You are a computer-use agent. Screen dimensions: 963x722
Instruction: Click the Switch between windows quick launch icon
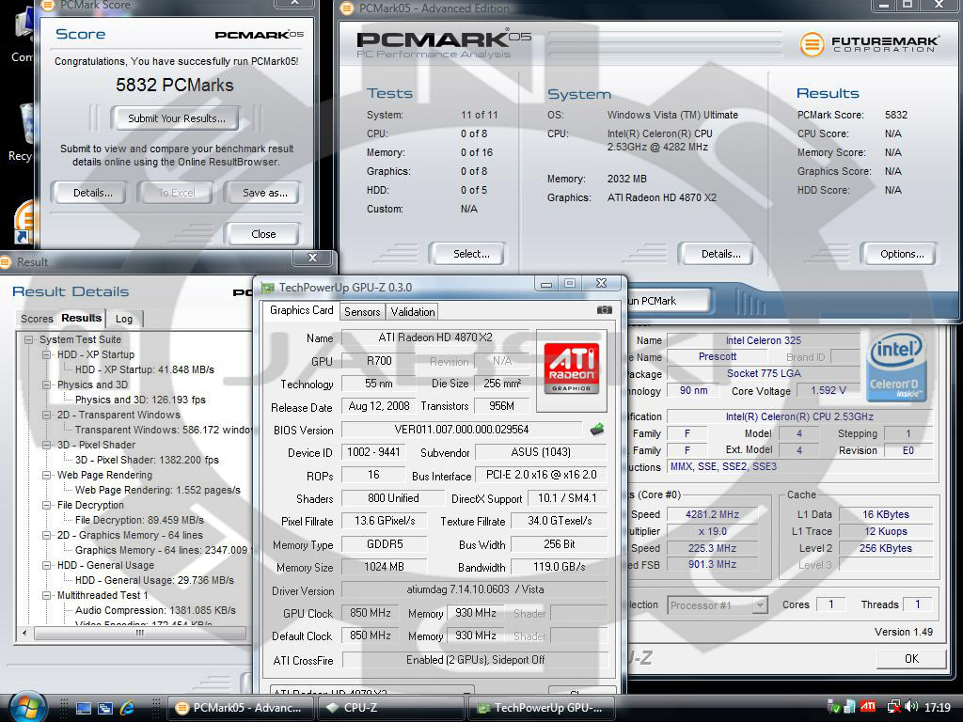105,708
